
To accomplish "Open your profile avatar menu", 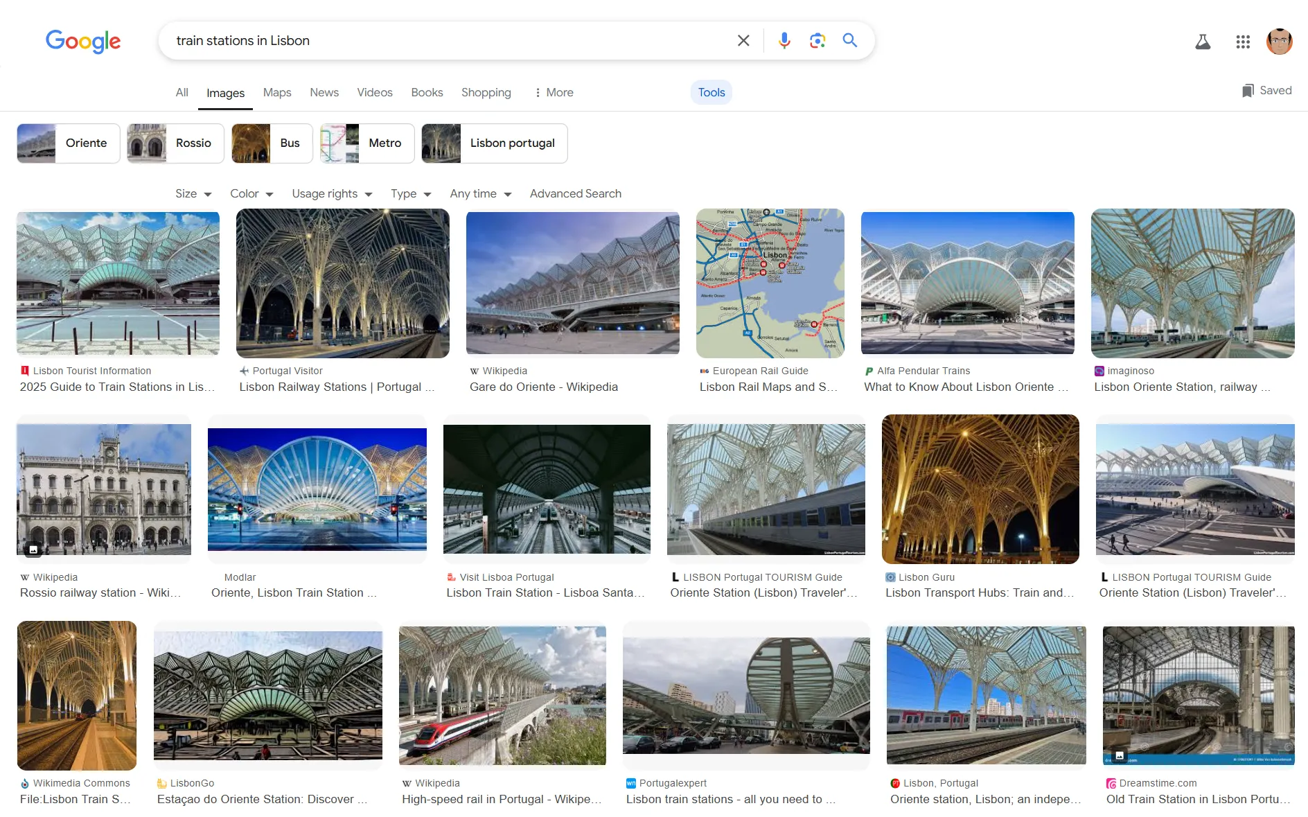I will [x=1280, y=42].
